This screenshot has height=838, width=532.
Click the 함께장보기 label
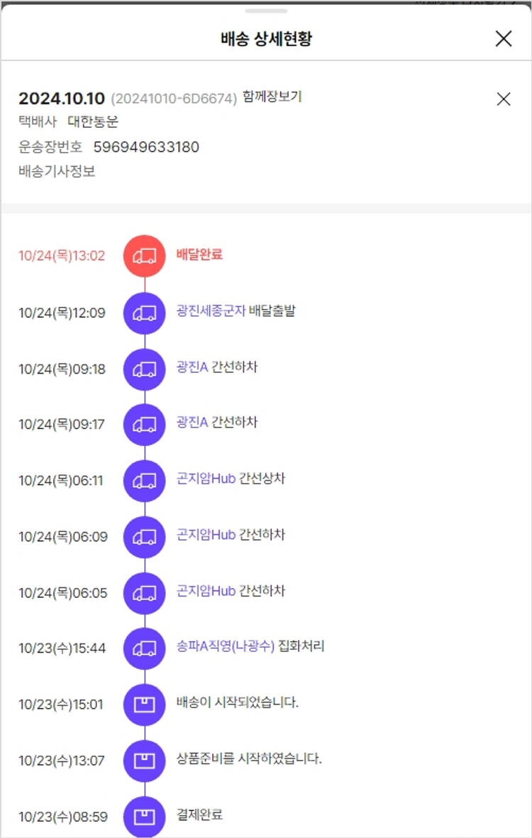click(272, 97)
